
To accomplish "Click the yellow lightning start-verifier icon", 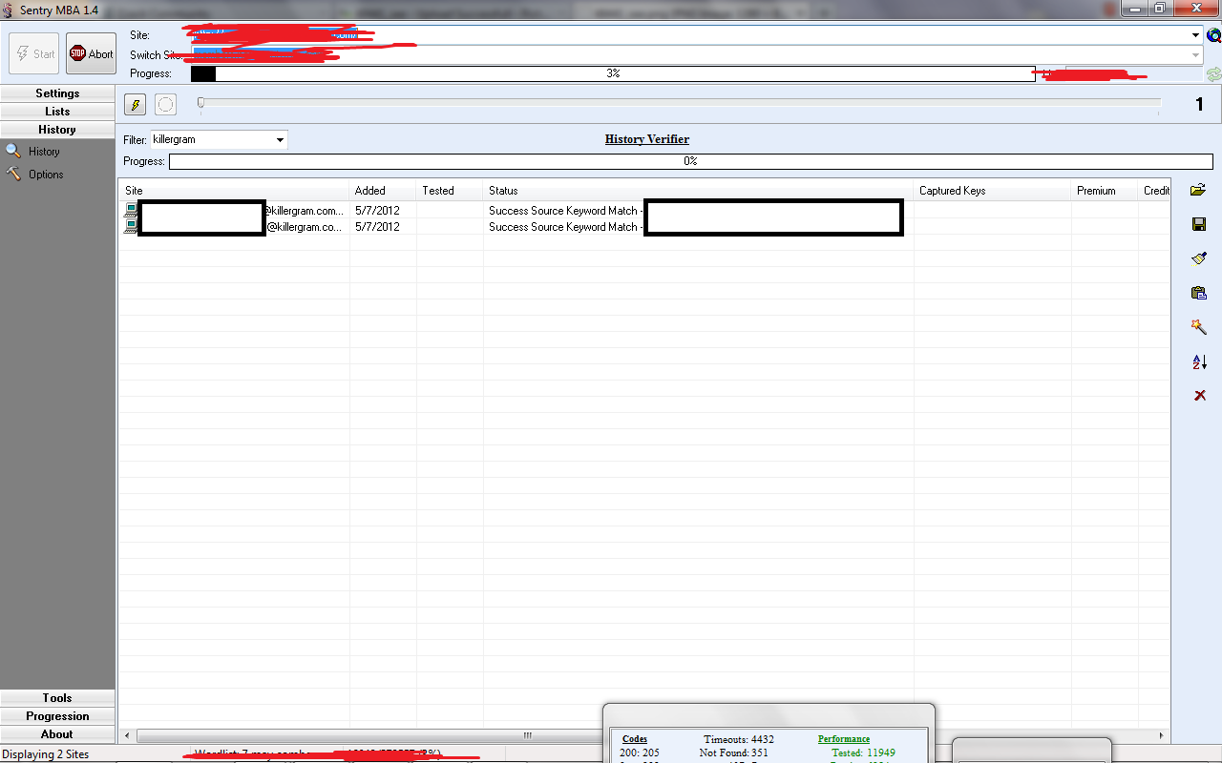I will [x=136, y=104].
